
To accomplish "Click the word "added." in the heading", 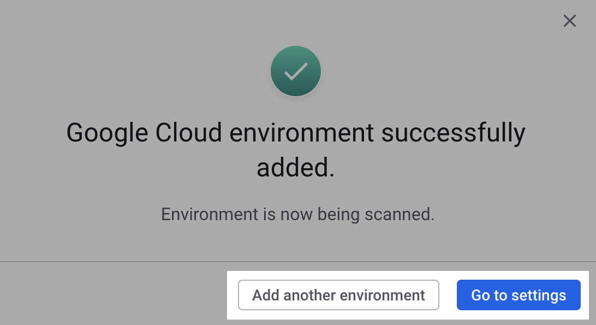I will click(x=295, y=168).
